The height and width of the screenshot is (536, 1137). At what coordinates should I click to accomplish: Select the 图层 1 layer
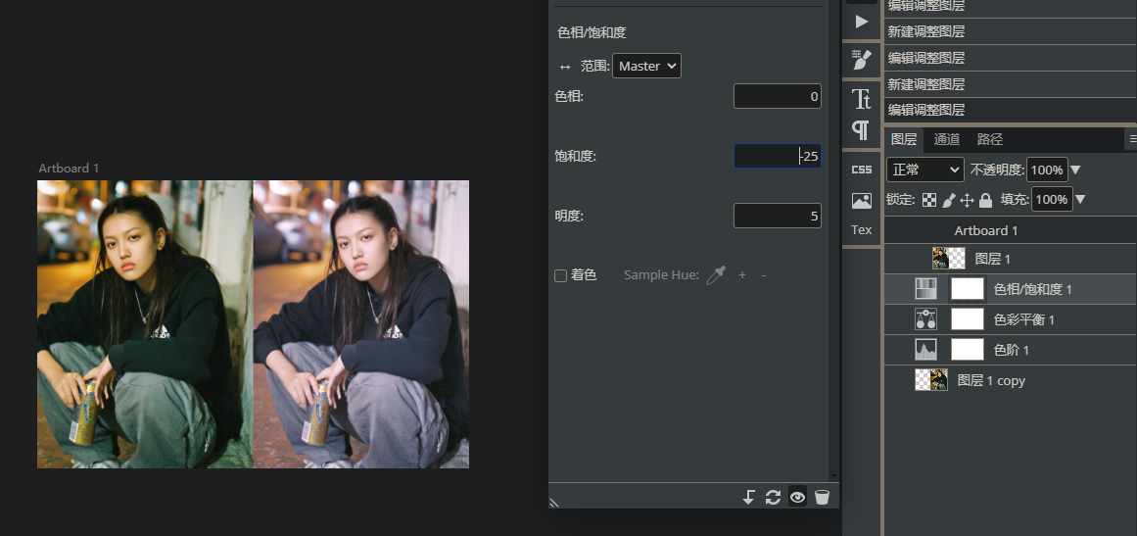pos(1011,259)
